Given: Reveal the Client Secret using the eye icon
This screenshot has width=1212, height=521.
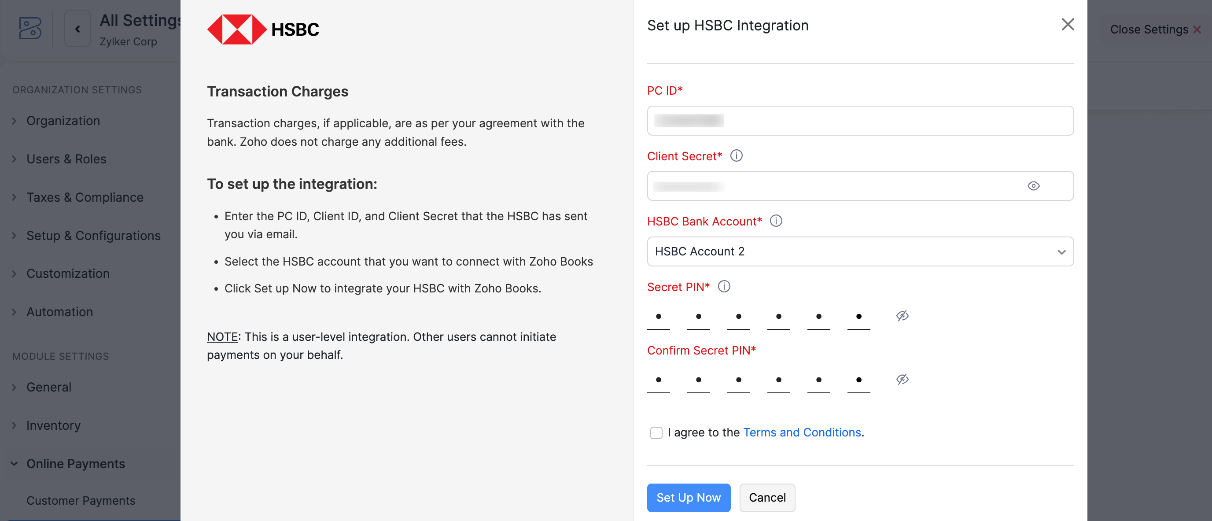Looking at the screenshot, I should 1034,186.
